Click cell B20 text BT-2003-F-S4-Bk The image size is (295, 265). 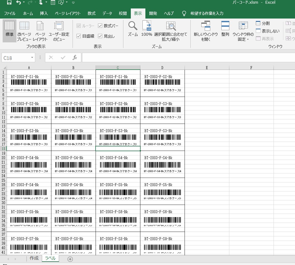pos(69,158)
